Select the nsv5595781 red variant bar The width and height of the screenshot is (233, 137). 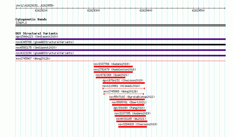click(x=128, y=105)
